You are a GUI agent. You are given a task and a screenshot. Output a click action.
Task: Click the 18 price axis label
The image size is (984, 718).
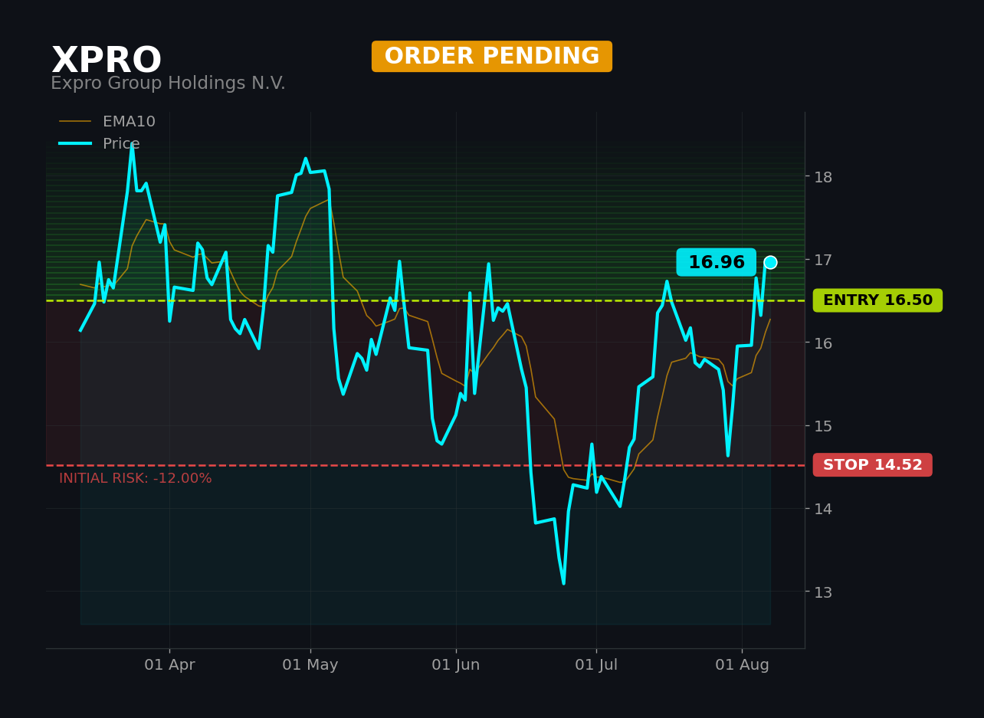tap(823, 176)
